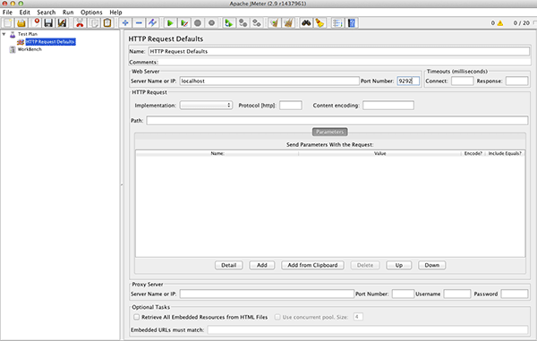
Task: Start the test with green play icon
Action: [x=170, y=23]
